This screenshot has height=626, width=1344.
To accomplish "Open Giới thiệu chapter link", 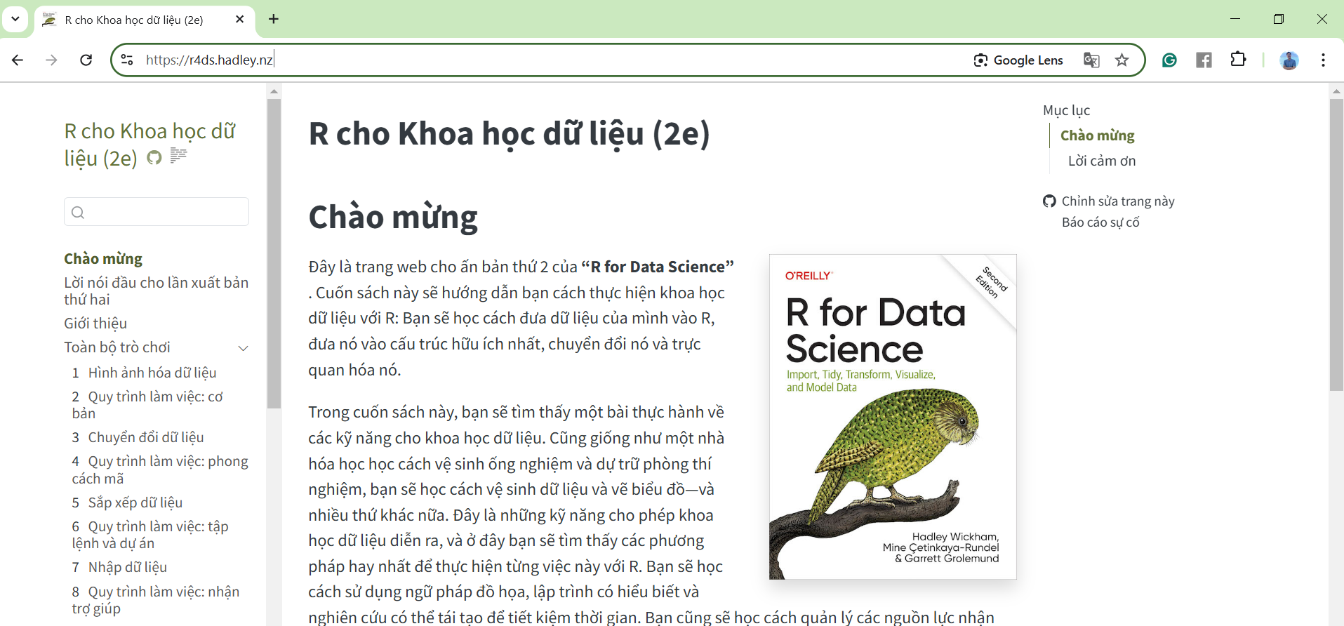I will tap(95, 324).
